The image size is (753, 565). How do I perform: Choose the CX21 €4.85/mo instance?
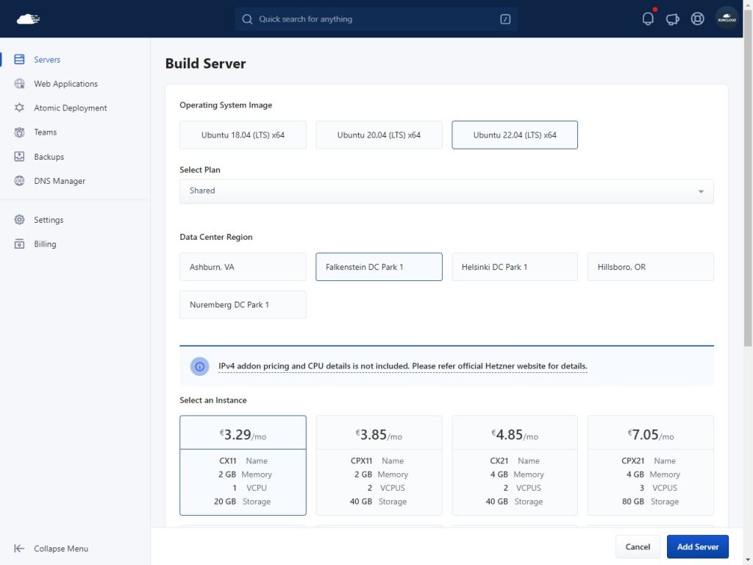(515, 465)
